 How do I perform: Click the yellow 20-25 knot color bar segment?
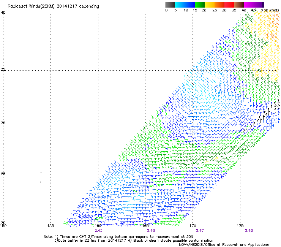coord(210,5)
